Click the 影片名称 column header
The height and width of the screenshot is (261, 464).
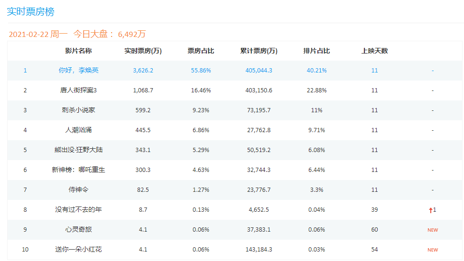pyautogui.click(x=78, y=51)
